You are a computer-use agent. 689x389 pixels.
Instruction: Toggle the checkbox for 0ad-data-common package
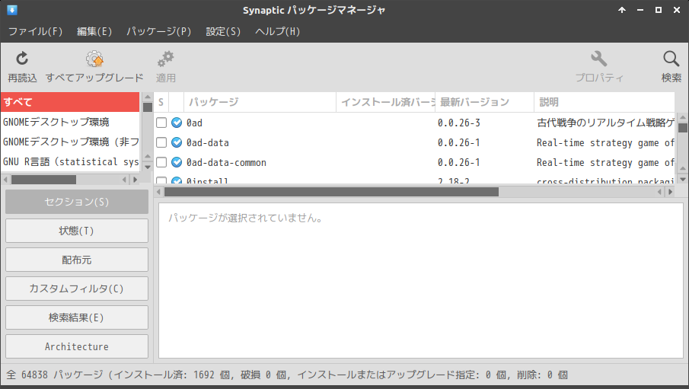coord(161,162)
